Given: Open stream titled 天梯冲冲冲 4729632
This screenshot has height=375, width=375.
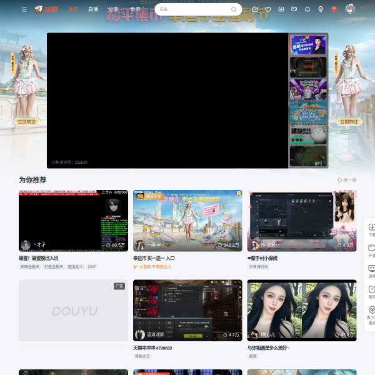Looking at the screenshot, I should 152,348.
